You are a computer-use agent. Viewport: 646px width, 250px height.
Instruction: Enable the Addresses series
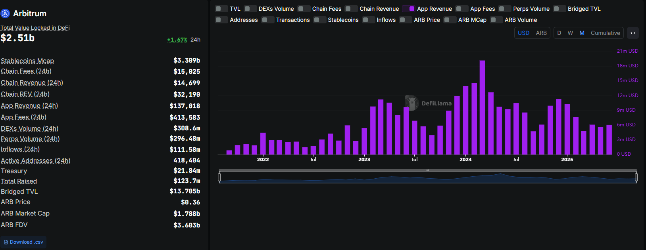coord(221,20)
